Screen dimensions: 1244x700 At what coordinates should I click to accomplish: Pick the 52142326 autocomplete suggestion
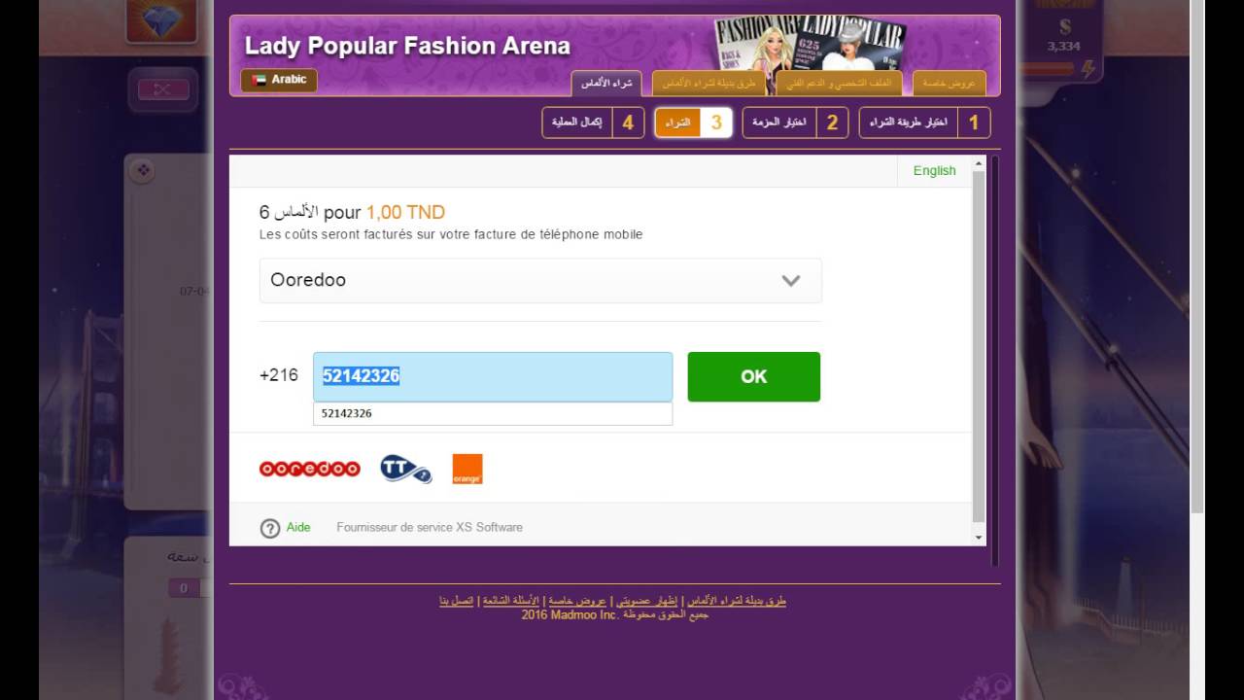click(x=493, y=413)
